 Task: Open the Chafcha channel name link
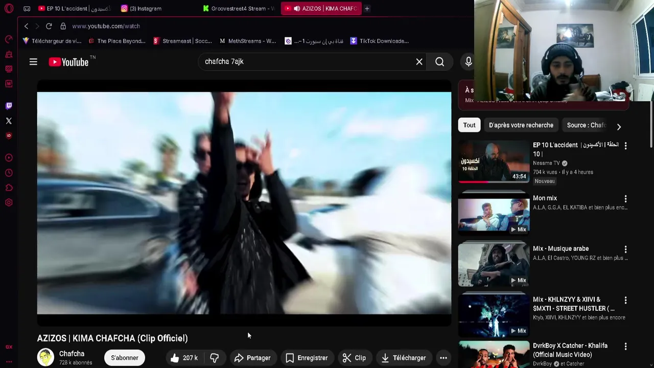click(72, 354)
